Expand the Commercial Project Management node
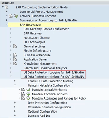The image size is (109, 118). point(7,11)
